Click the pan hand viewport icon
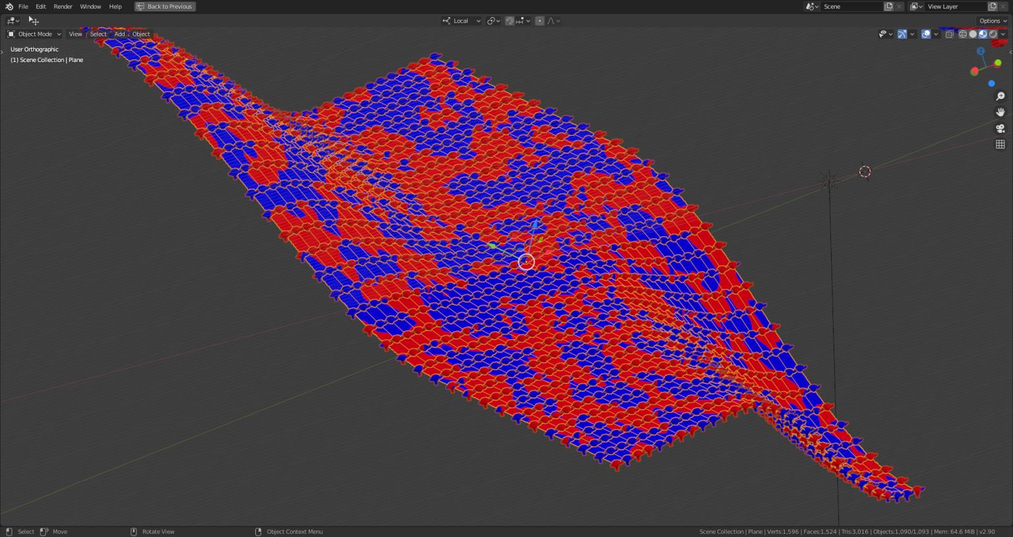1013x537 pixels. click(1000, 112)
